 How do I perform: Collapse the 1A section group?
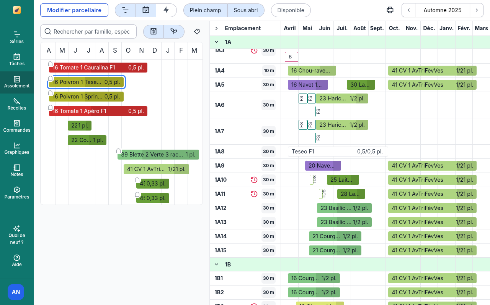(217, 42)
